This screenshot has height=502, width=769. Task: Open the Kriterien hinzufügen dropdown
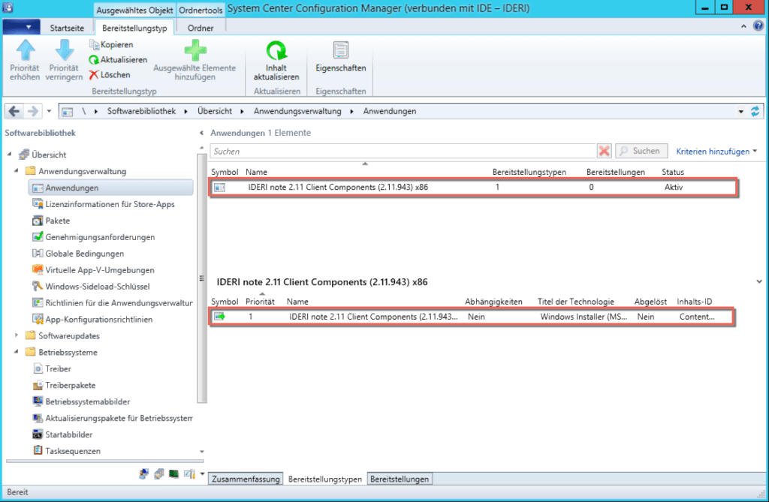716,152
